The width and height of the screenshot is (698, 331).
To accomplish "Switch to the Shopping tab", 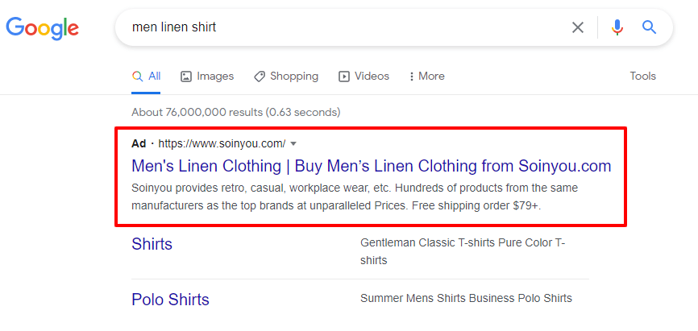I will point(286,77).
